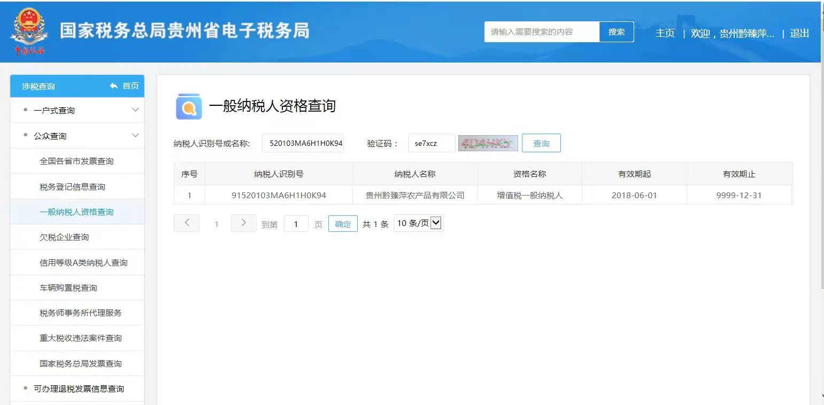Click the 查询 button
824x405 pixels.
pos(541,143)
